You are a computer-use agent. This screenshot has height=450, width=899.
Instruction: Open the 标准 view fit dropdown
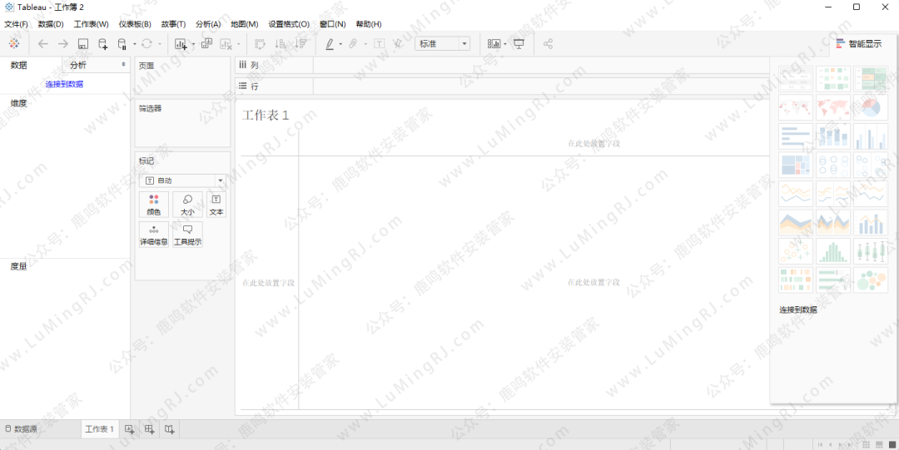(x=442, y=43)
